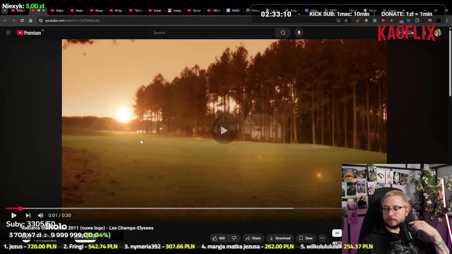The height and width of the screenshot is (254, 452).
Task: Save the video to a playlist
Action: [x=305, y=238]
